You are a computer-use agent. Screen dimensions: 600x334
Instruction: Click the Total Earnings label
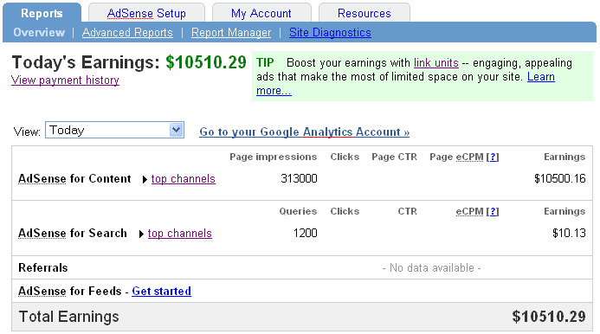tap(69, 317)
